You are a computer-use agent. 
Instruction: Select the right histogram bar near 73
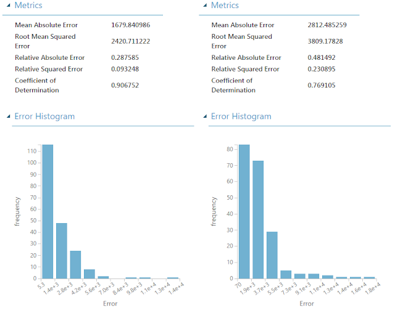click(x=258, y=219)
